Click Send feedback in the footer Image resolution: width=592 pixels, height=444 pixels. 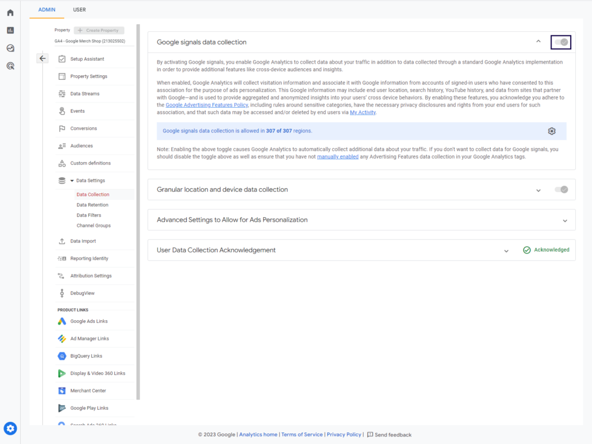click(x=389, y=435)
